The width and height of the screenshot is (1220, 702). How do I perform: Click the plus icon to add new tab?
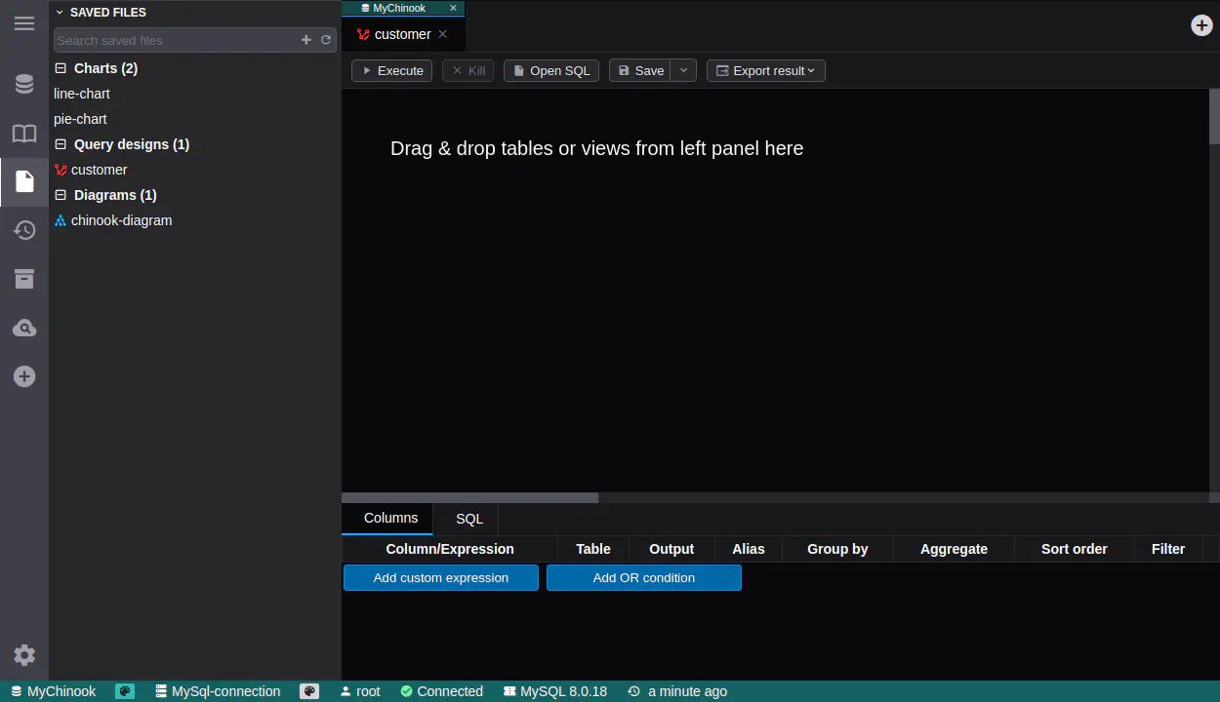pos(1202,25)
